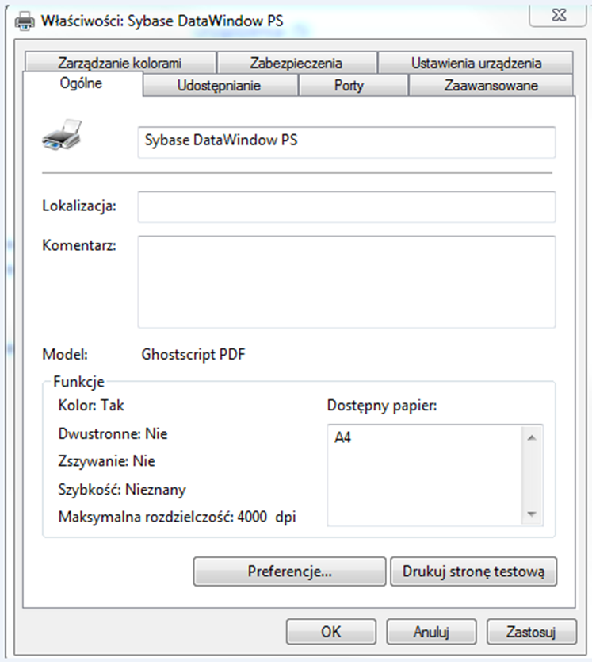
Task: Select the Ogólne tab
Action: pos(82,83)
